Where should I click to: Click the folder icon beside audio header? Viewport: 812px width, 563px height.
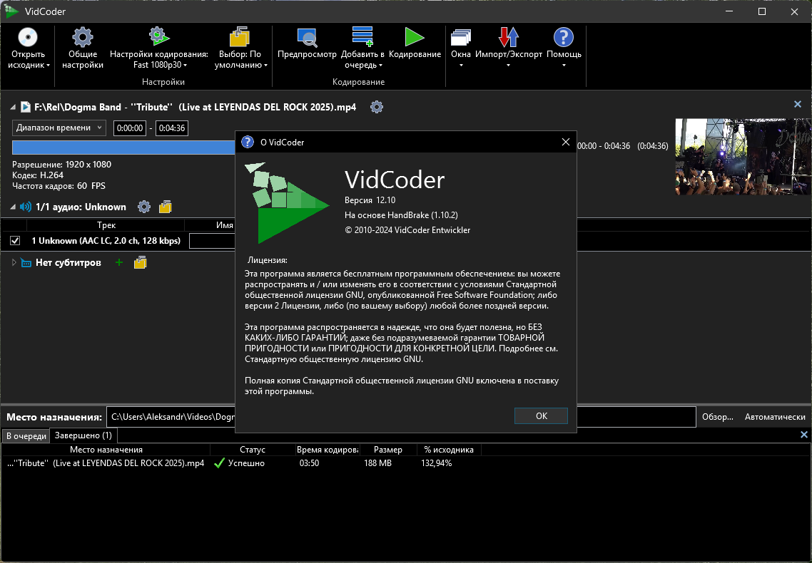tap(166, 207)
